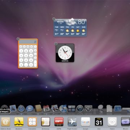
Task: Add the Google search widget
Action: tap(86, 122)
